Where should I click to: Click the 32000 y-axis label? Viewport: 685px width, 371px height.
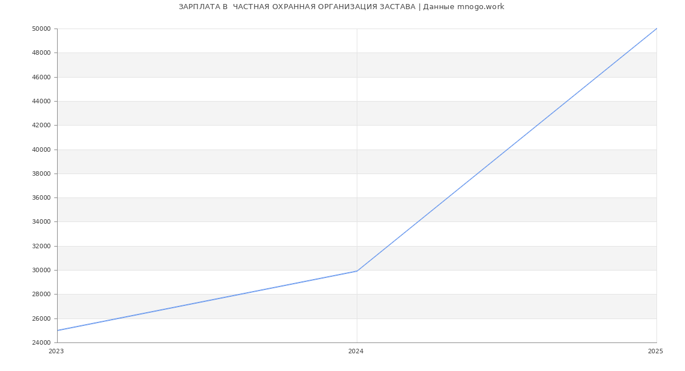coord(42,246)
